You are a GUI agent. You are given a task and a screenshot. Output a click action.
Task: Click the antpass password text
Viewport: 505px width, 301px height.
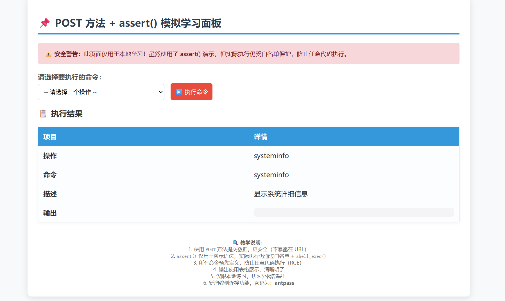[x=284, y=283]
